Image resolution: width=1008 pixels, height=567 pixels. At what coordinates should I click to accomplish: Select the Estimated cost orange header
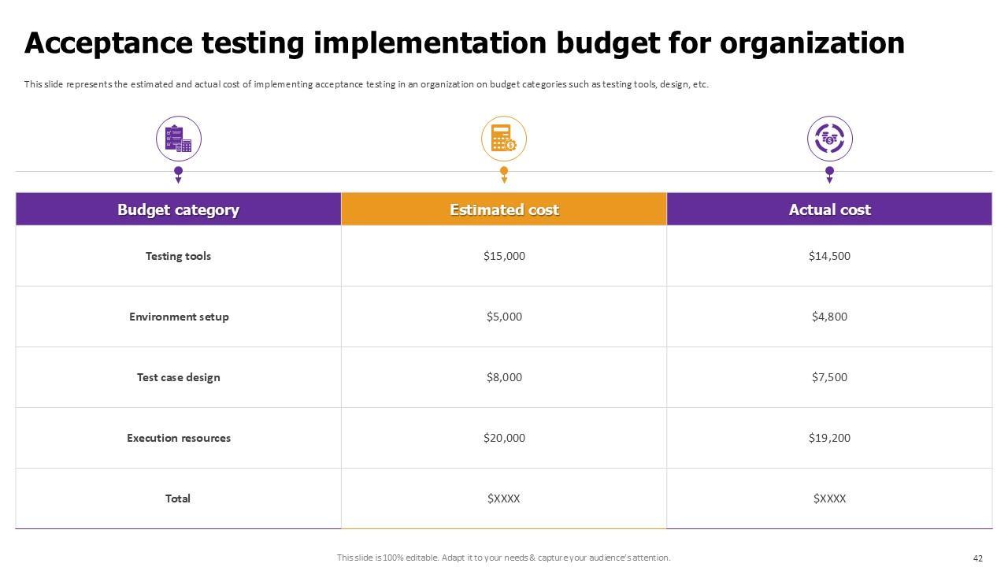(x=504, y=209)
